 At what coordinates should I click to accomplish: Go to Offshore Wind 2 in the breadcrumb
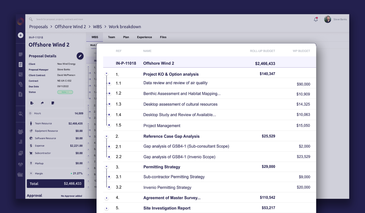pos(70,27)
